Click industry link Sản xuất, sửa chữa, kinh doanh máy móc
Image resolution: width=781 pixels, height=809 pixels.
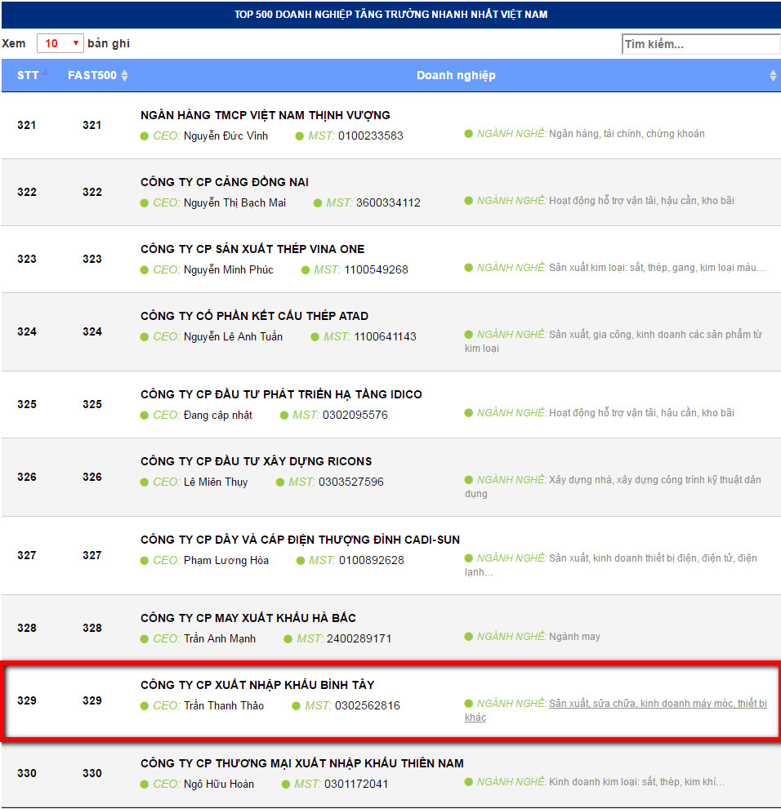coord(658,704)
